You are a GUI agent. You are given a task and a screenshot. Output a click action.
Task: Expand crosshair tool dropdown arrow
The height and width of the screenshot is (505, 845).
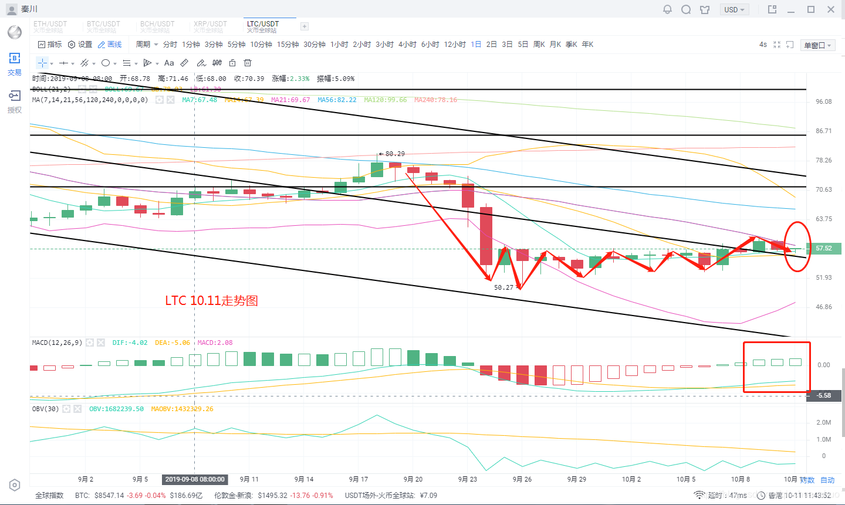tap(52, 63)
